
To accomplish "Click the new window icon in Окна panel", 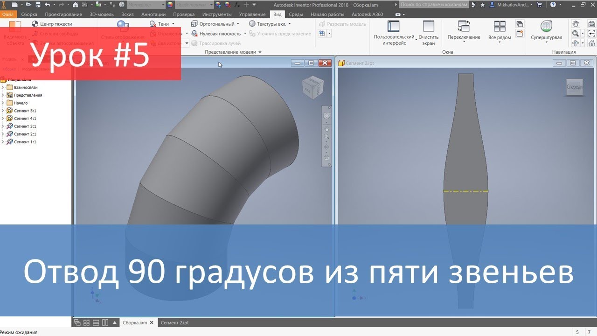I will tap(520, 34).
